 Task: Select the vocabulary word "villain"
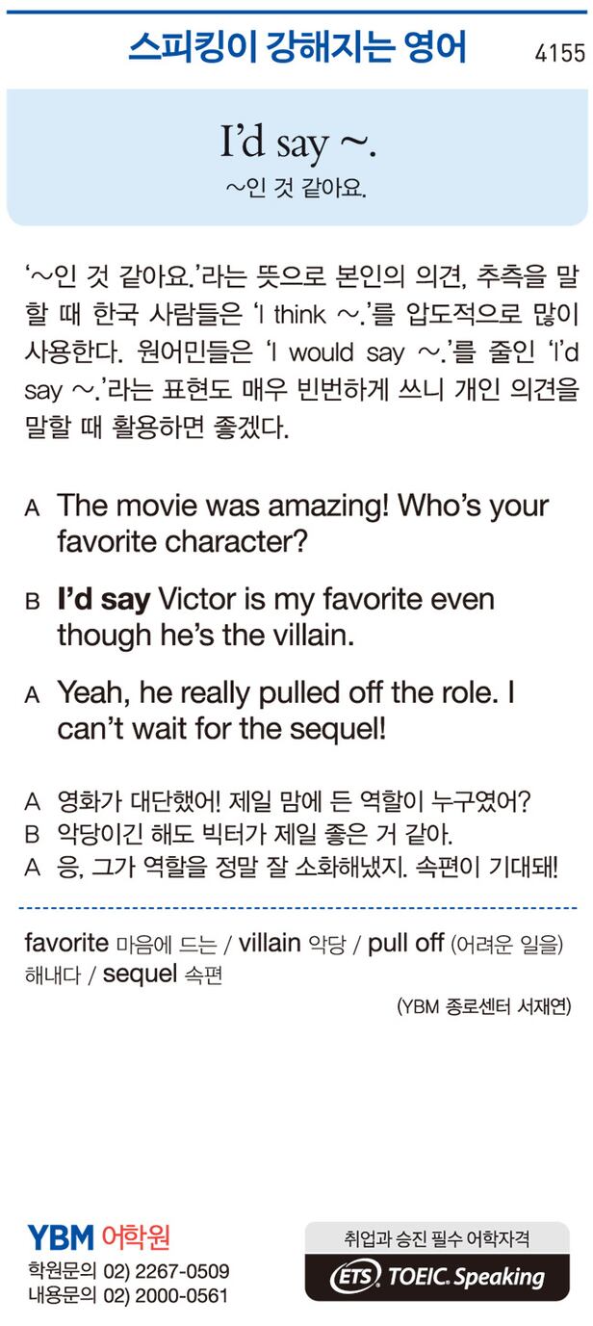(x=269, y=943)
